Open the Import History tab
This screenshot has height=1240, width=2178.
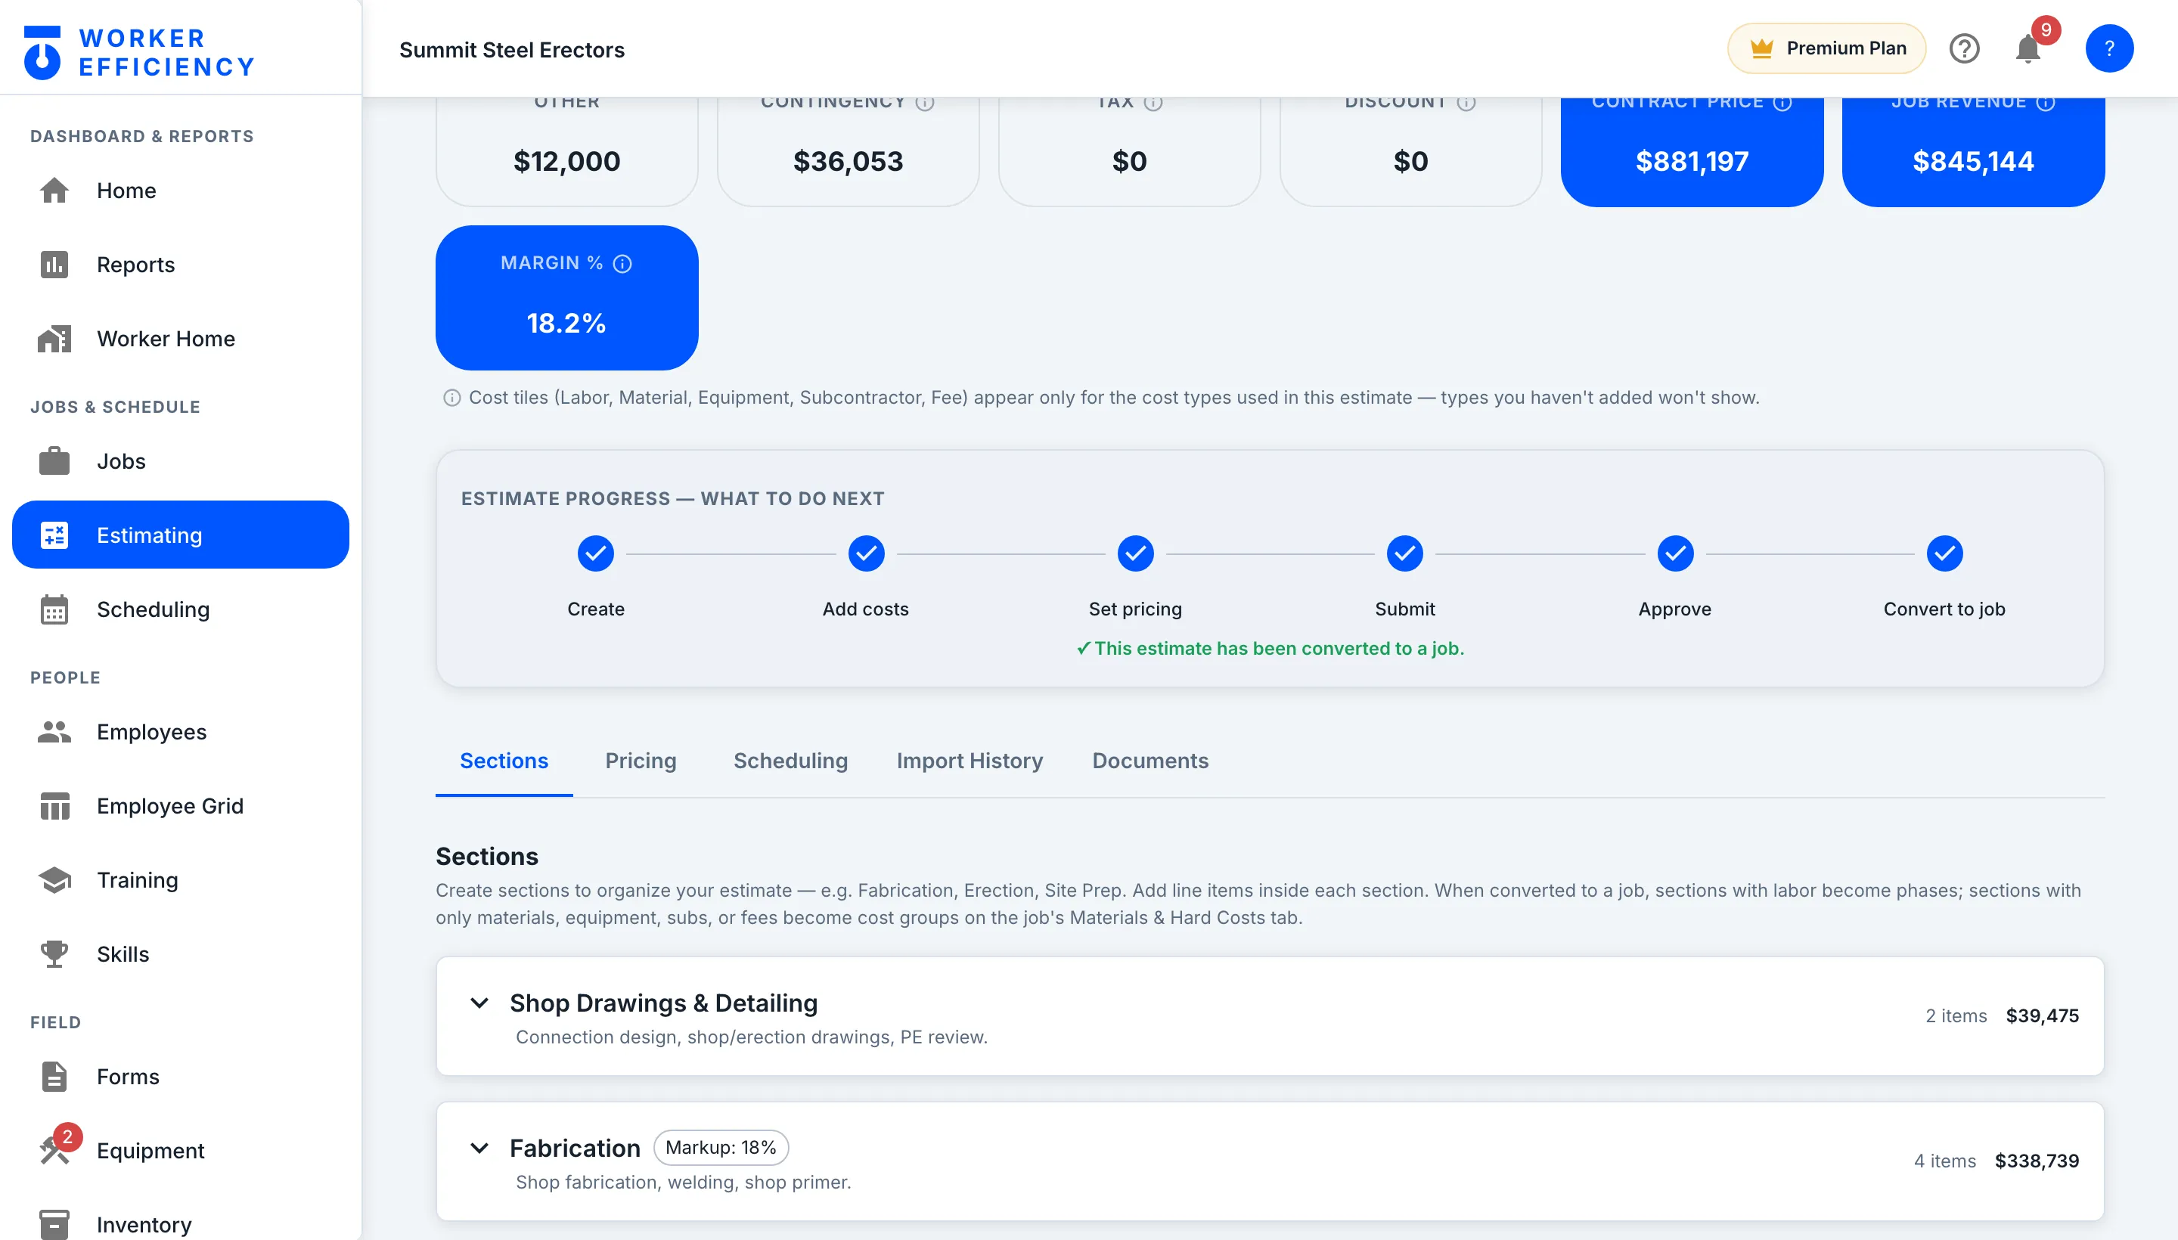[970, 761]
